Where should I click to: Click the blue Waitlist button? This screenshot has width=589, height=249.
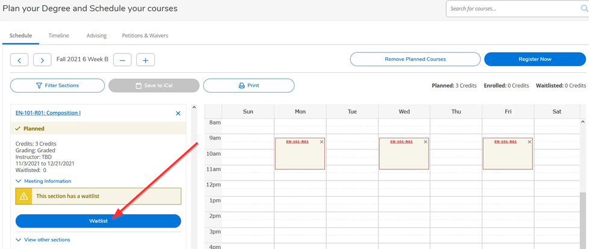(98, 221)
